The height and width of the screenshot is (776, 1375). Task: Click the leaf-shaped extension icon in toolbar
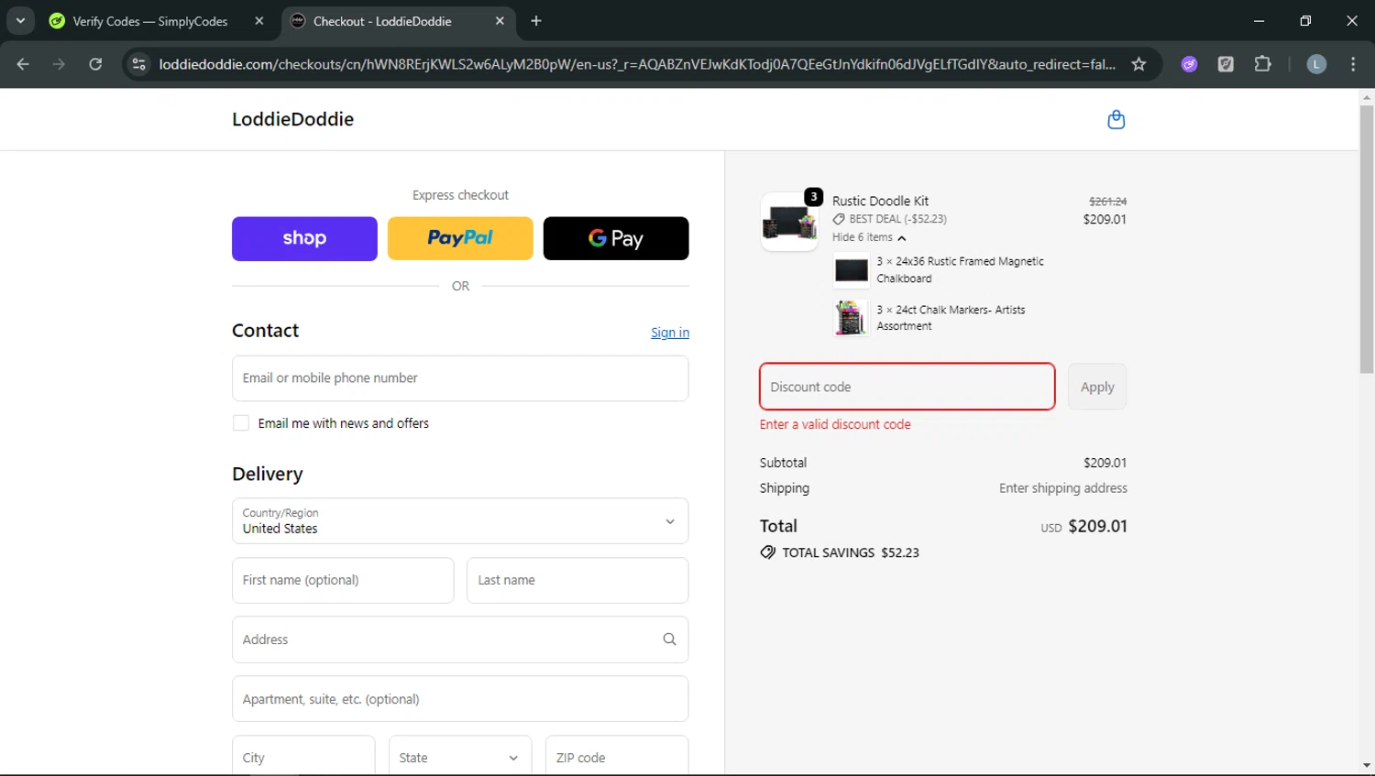pos(1226,64)
